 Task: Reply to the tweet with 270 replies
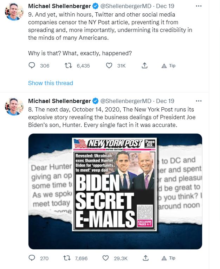pyautogui.click(x=32, y=258)
